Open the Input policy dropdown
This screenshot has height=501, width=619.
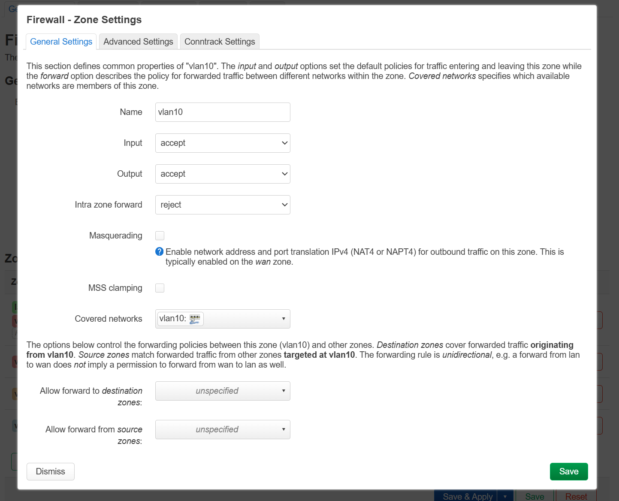pyautogui.click(x=223, y=143)
